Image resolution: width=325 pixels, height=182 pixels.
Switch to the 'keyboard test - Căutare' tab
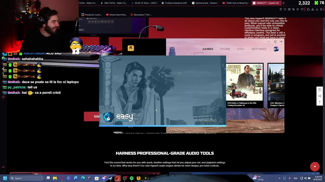coord(205,3)
